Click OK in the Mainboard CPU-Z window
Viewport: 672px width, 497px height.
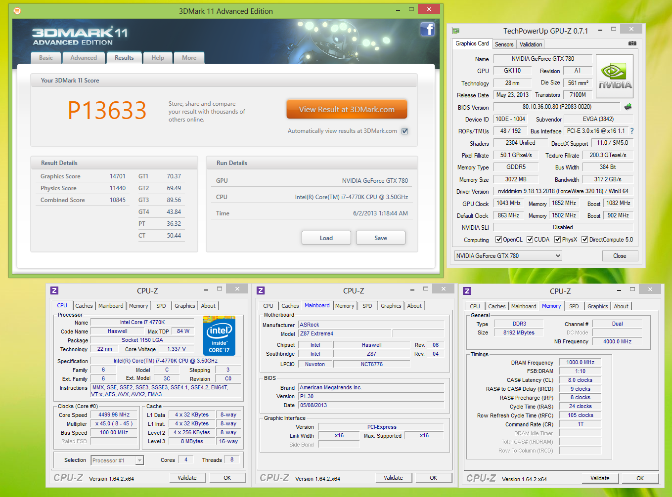pos(434,478)
